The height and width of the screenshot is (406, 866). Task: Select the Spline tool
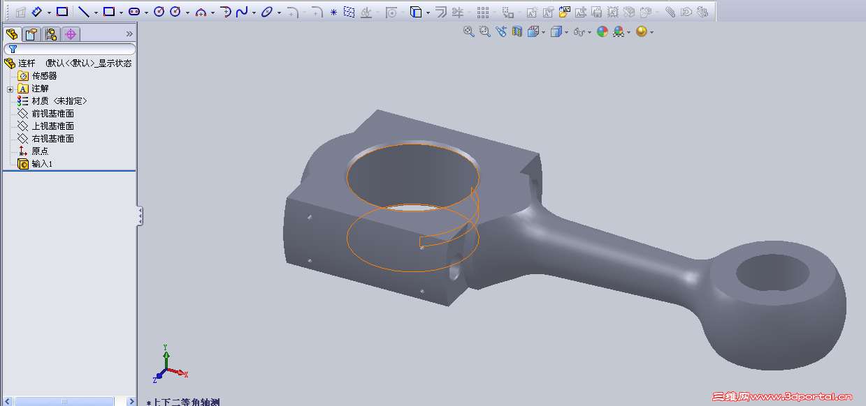coord(242,12)
